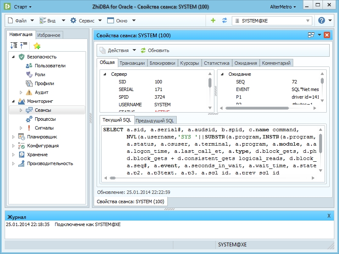Click the Сигналы red exclamation icon
This screenshot has width=339, height=254.
(x=29, y=128)
